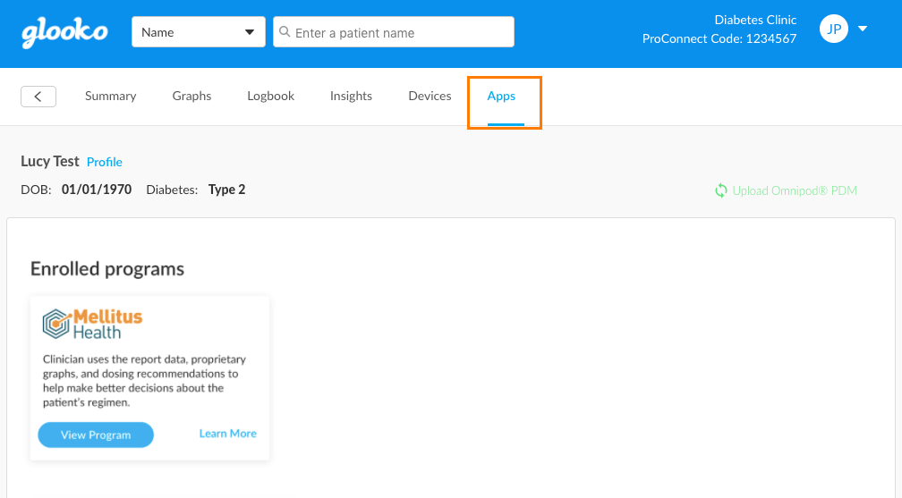Image resolution: width=902 pixels, height=498 pixels.
Task: Click the DOB value 01/01/1970
Action: [97, 190]
